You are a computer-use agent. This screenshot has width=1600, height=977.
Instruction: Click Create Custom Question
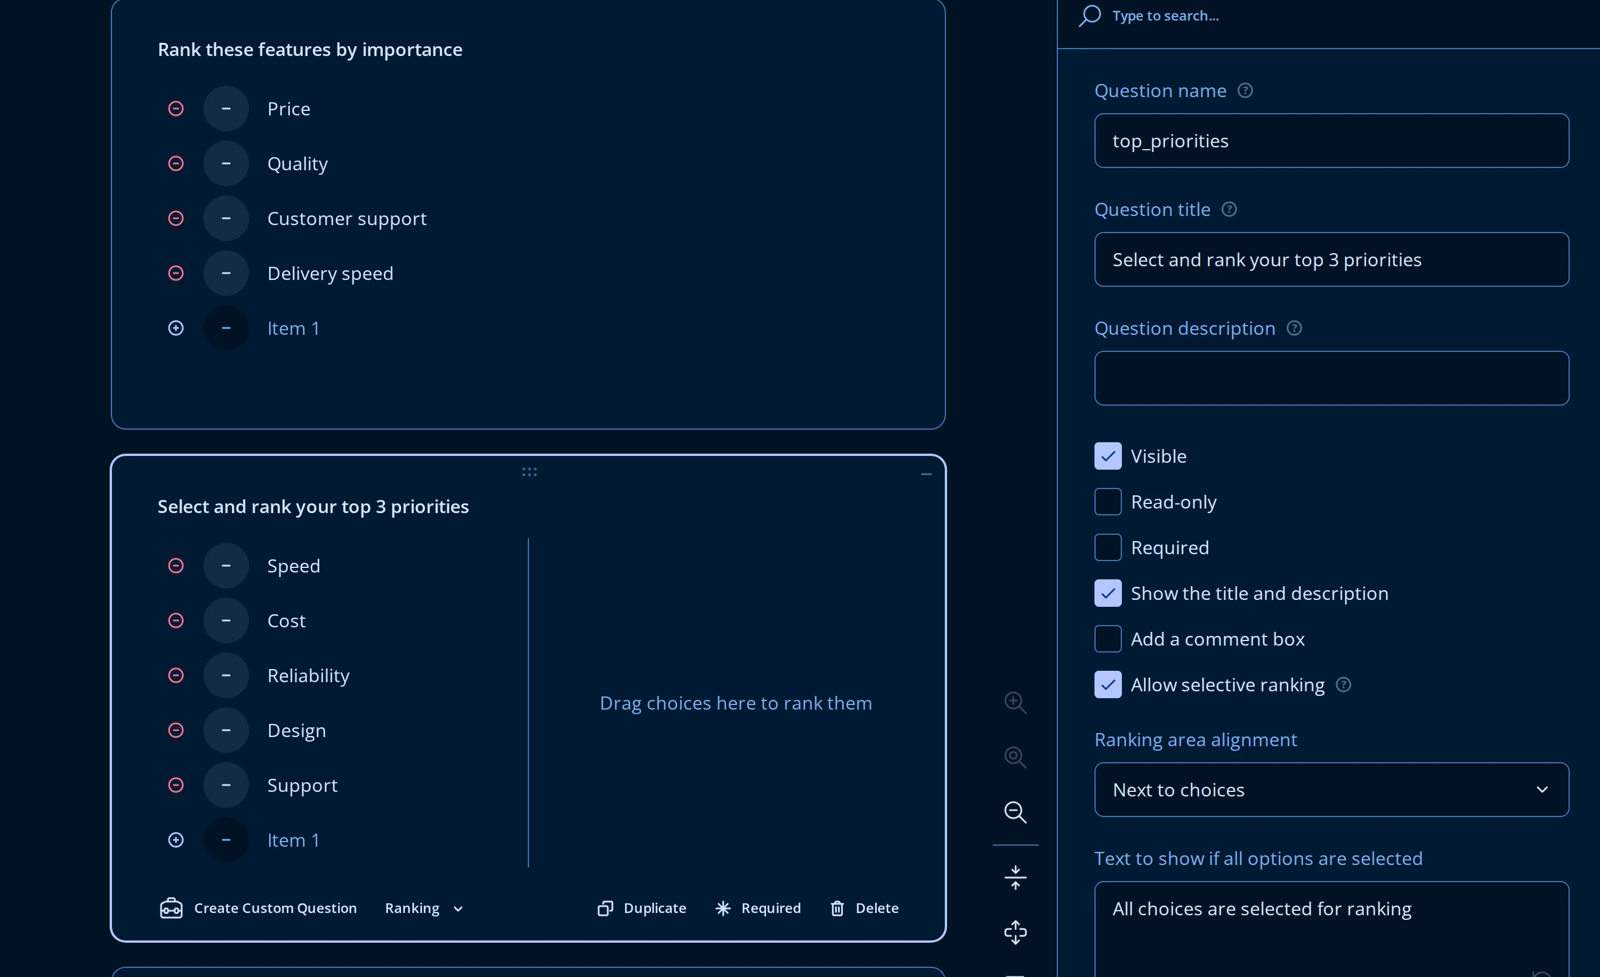[258, 908]
